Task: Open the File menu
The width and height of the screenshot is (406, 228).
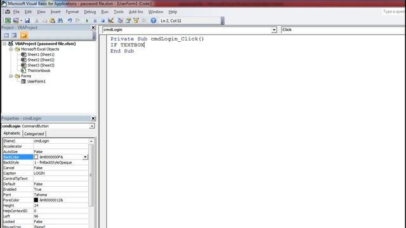Action: [x=16, y=12]
